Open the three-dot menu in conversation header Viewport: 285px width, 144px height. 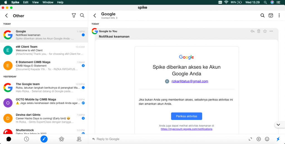pos(279,16)
